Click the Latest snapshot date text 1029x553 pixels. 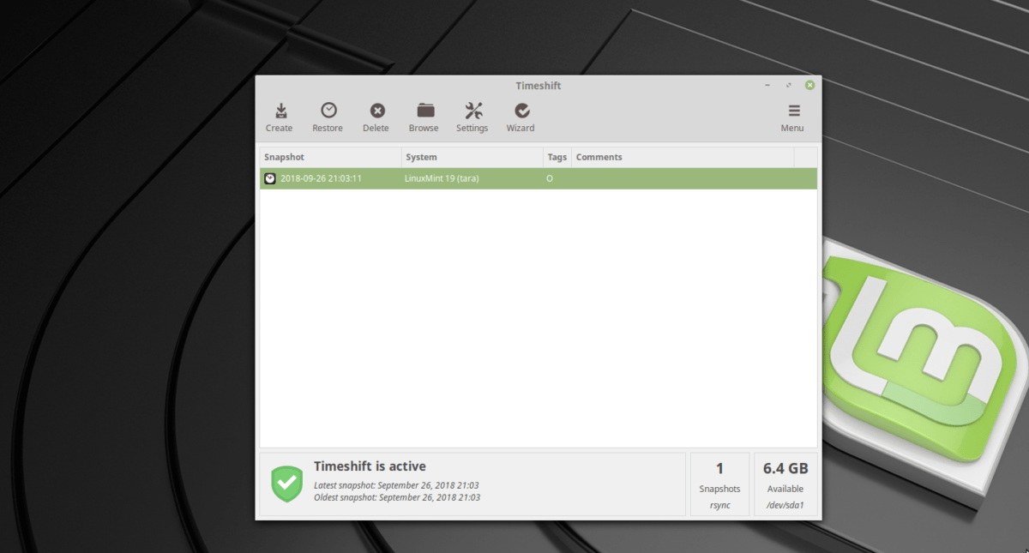pos(396,484)
